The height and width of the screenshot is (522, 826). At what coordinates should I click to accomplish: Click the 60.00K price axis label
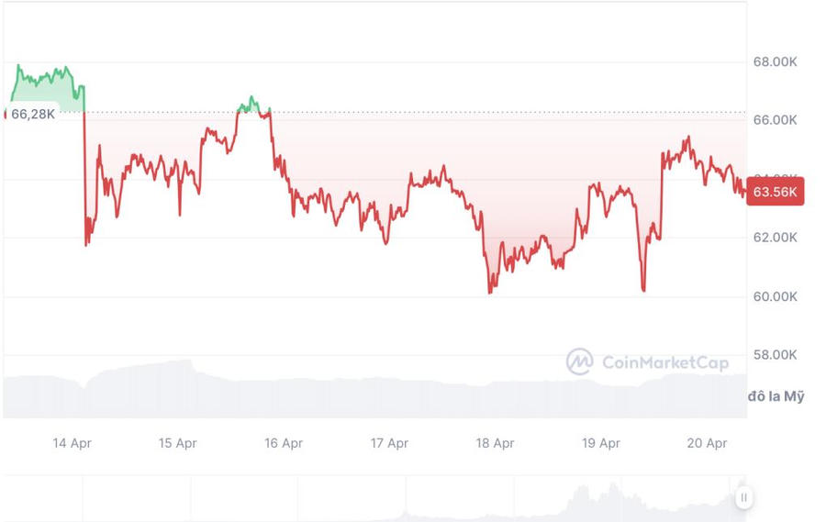(775, 296)
